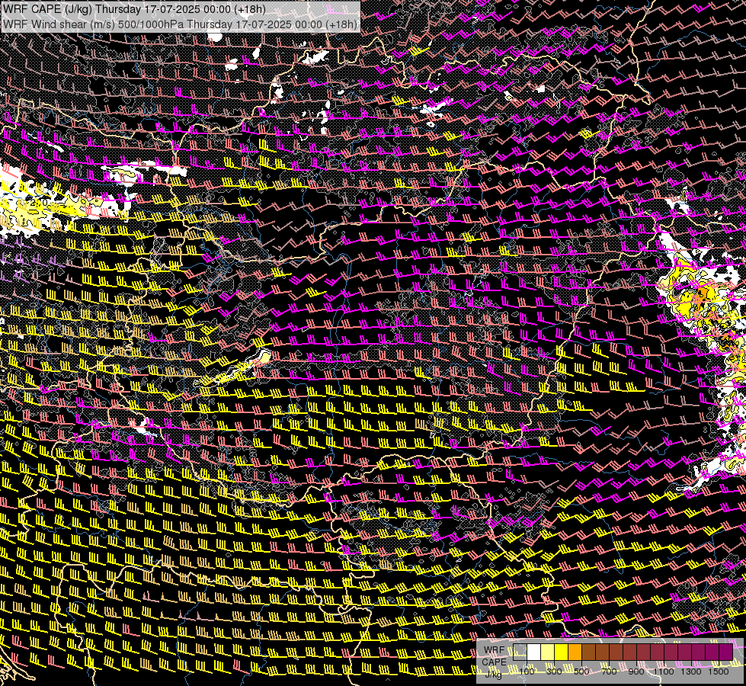Viewport: 746px width, 686px height.
Task: Click the WRF CAPE title line
Action: [135, 9]
